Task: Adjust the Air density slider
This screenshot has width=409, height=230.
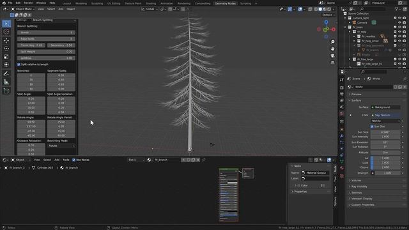Action: (x=385, y=158)
